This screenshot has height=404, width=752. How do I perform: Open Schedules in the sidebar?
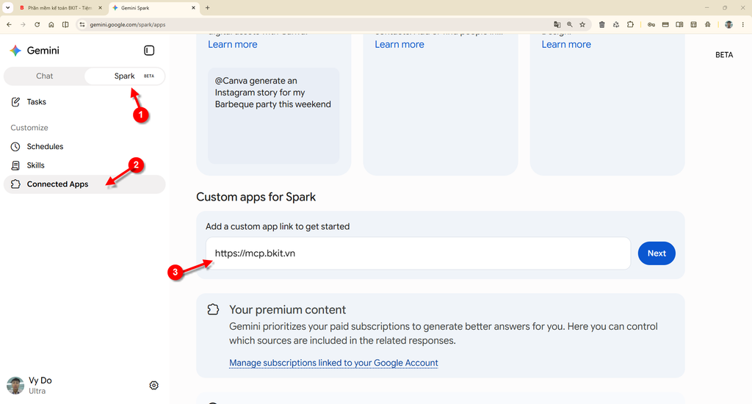(84, 146)
